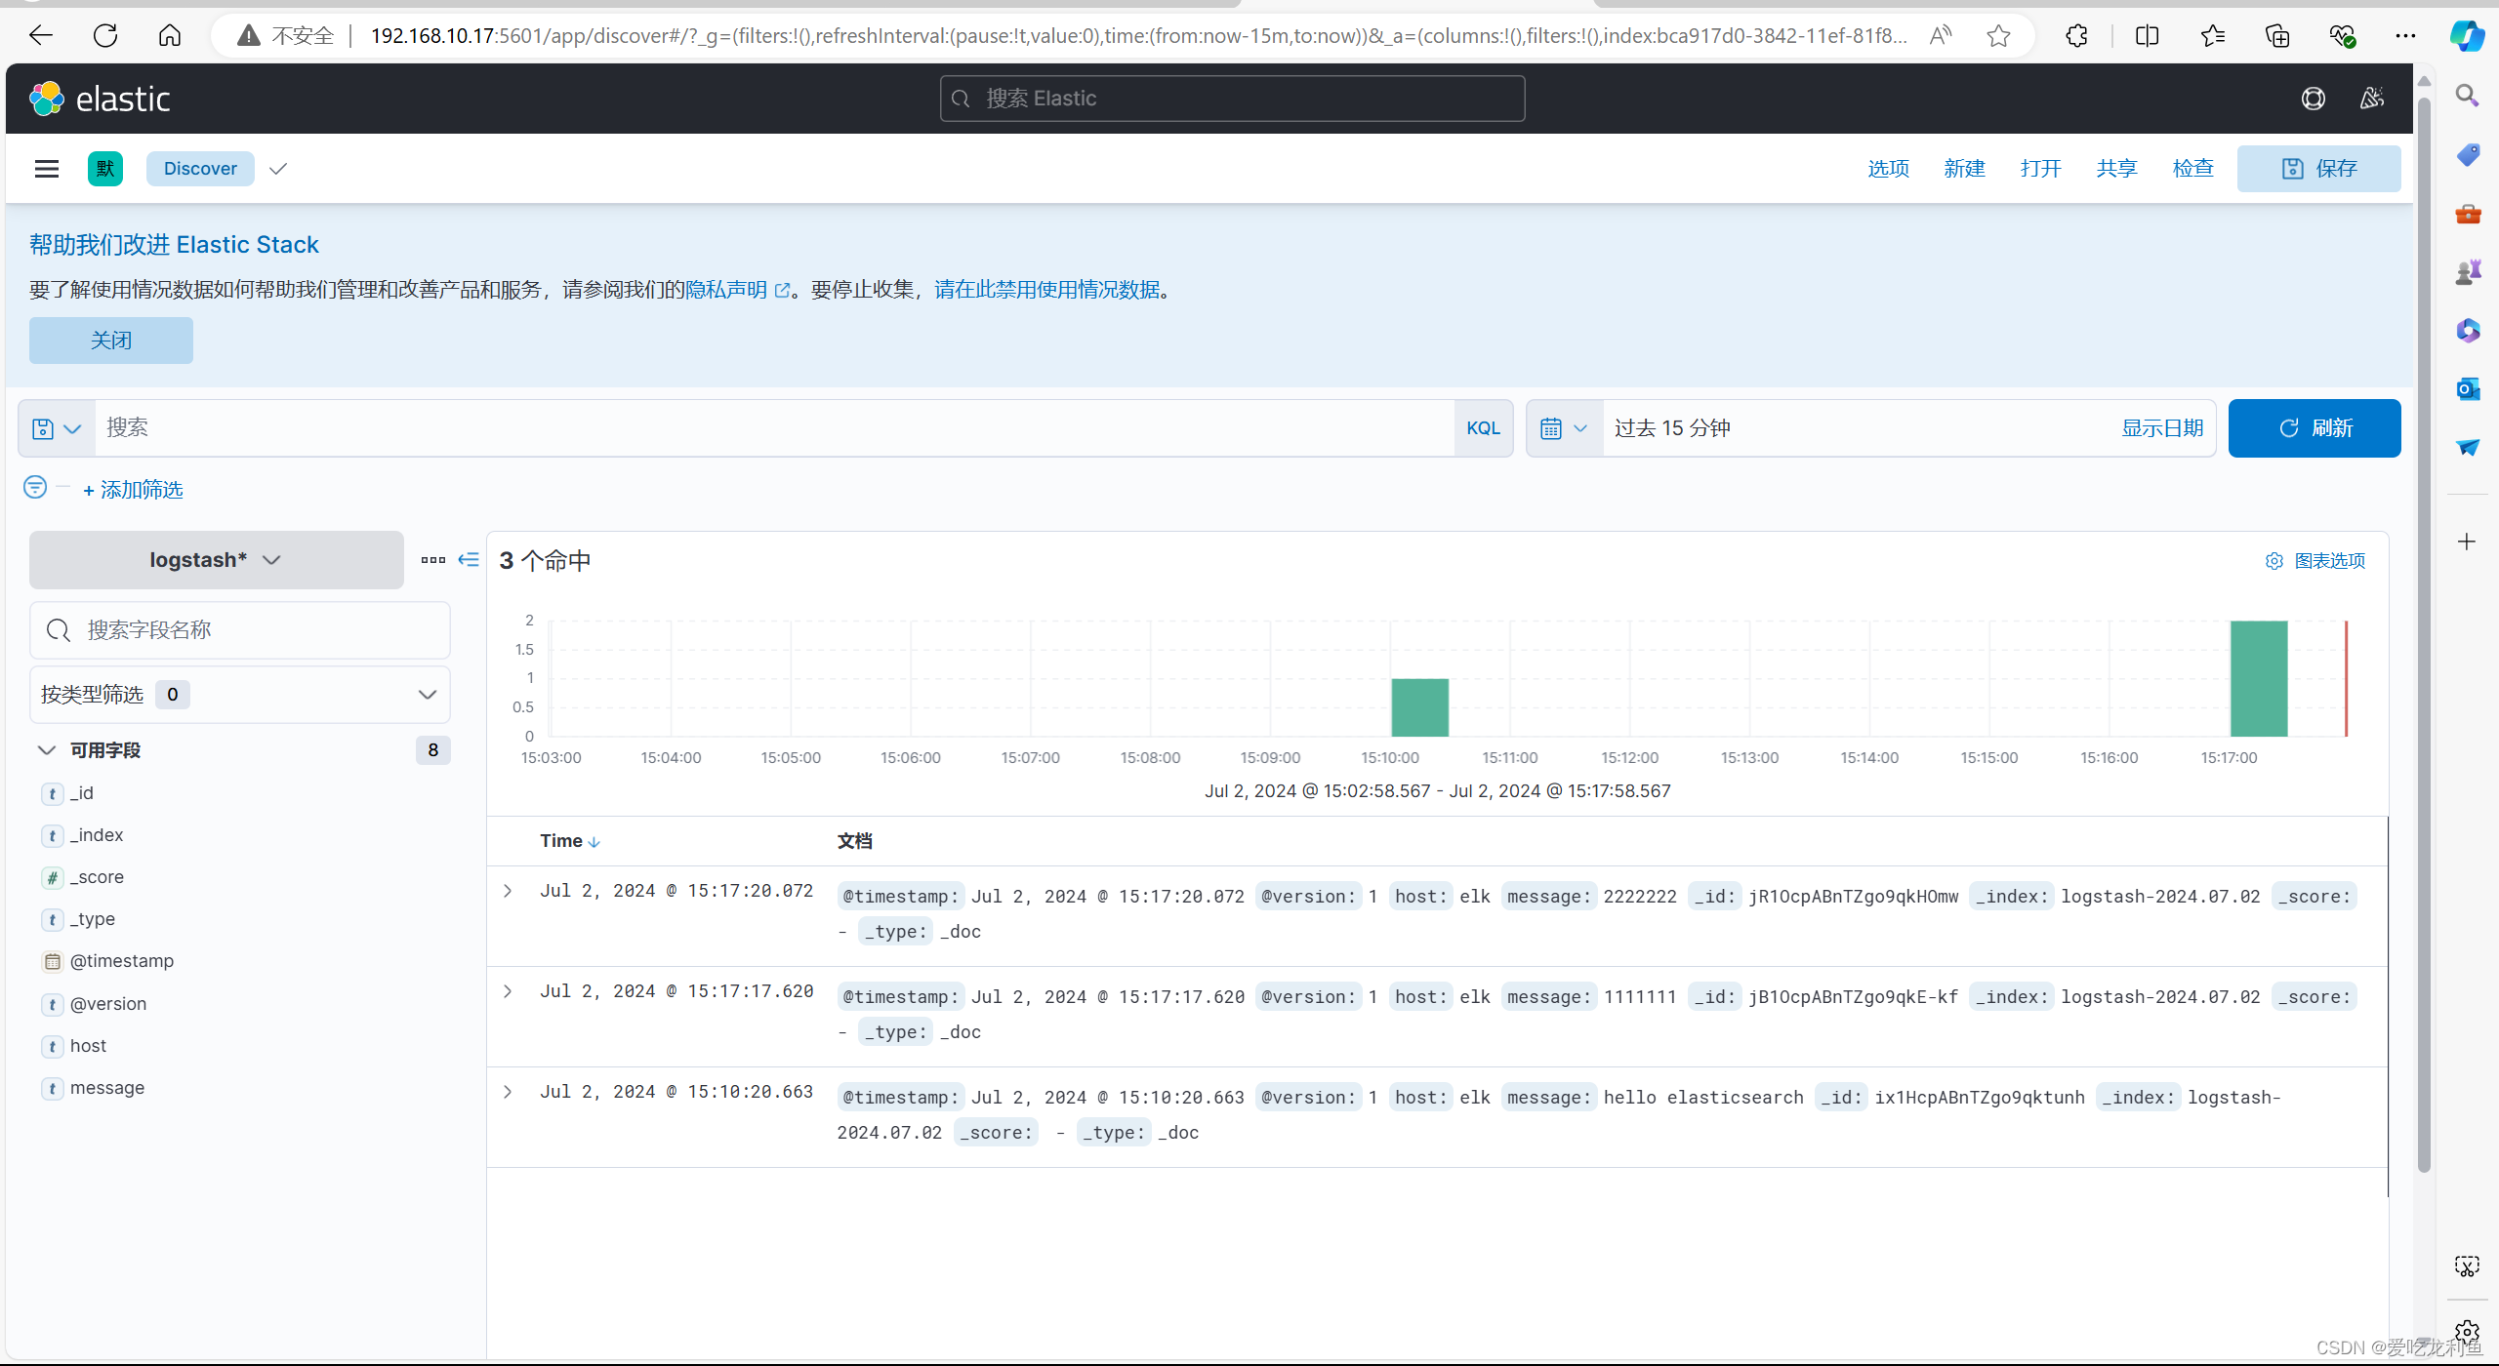Select the @timestamp field

(x=122, y=961)
